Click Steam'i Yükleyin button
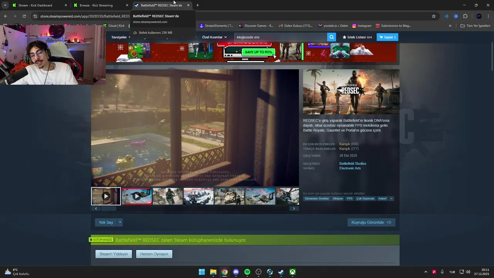 114,254
